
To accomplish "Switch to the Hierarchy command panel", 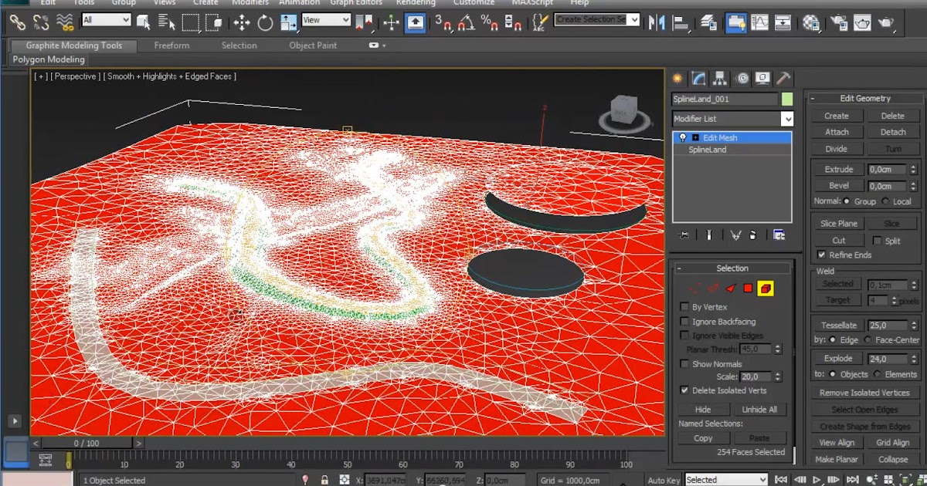I will click(x=720, y=78).
